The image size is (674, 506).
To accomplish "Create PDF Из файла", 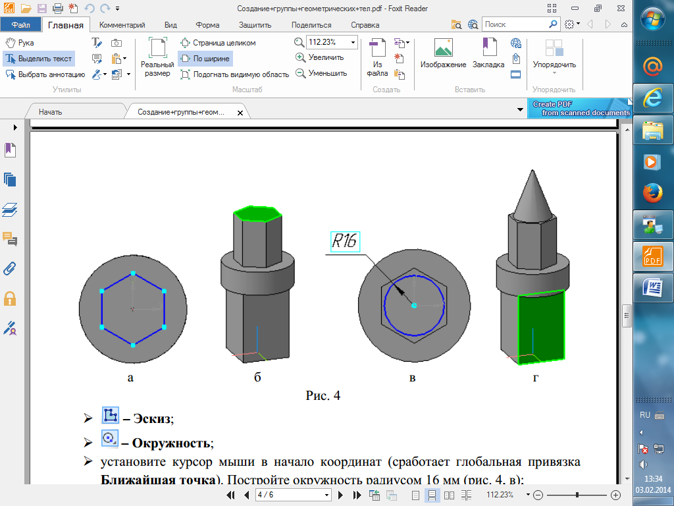I will point(377,58).
